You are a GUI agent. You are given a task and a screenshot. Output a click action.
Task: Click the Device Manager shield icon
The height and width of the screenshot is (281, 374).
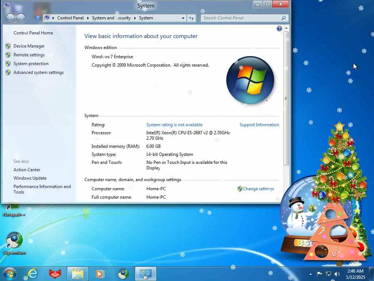[x=8, y=46]
